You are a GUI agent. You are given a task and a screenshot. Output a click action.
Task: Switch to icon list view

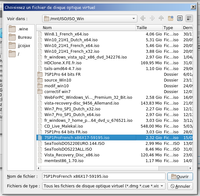pos(180,18)
